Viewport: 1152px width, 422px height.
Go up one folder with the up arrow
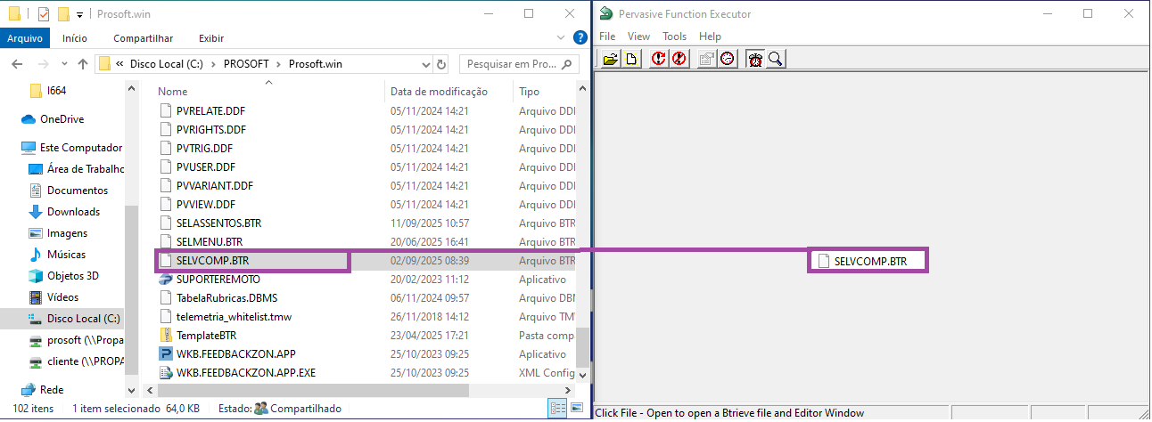[83, 64]
